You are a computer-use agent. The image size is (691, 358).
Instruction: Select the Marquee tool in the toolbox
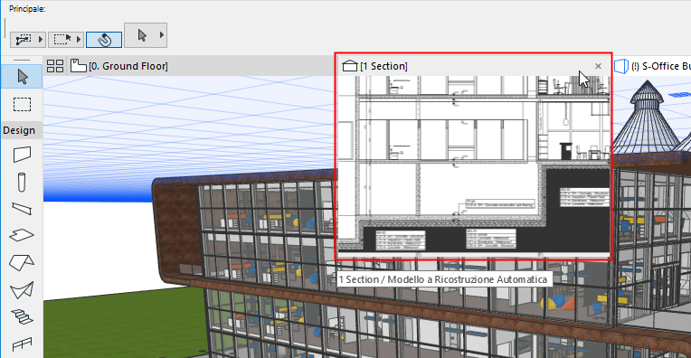click(x=22, y=104)
